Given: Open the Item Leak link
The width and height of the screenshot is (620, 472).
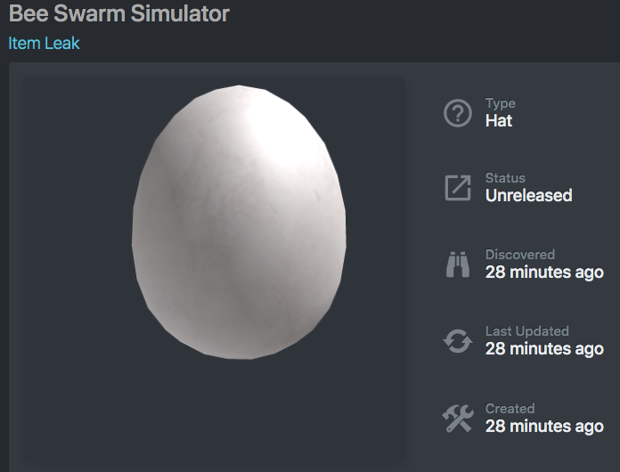Looking at the screenshot, I should (44, 43).
